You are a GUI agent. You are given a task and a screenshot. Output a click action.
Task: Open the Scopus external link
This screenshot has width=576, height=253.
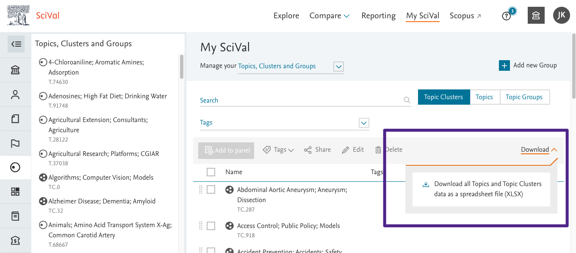(x=465, y=16)
